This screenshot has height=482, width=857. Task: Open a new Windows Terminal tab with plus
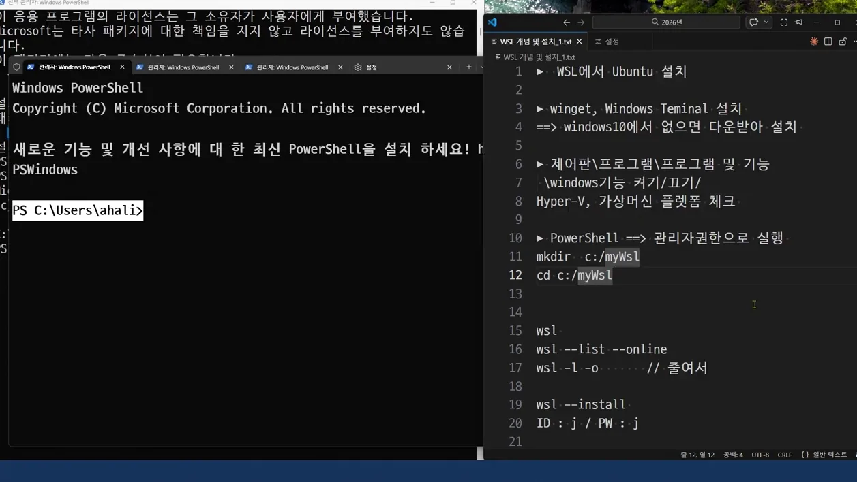point(468,67)
